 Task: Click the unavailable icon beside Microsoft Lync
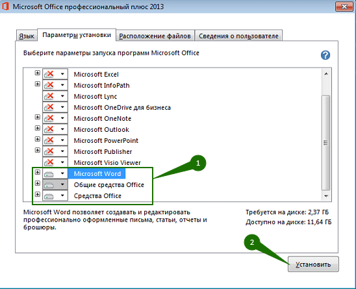click(x=49, y=96)
